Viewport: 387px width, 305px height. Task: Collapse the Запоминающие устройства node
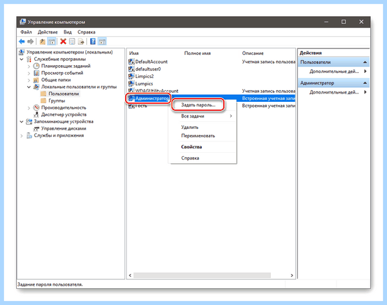(x=21, y=122)
